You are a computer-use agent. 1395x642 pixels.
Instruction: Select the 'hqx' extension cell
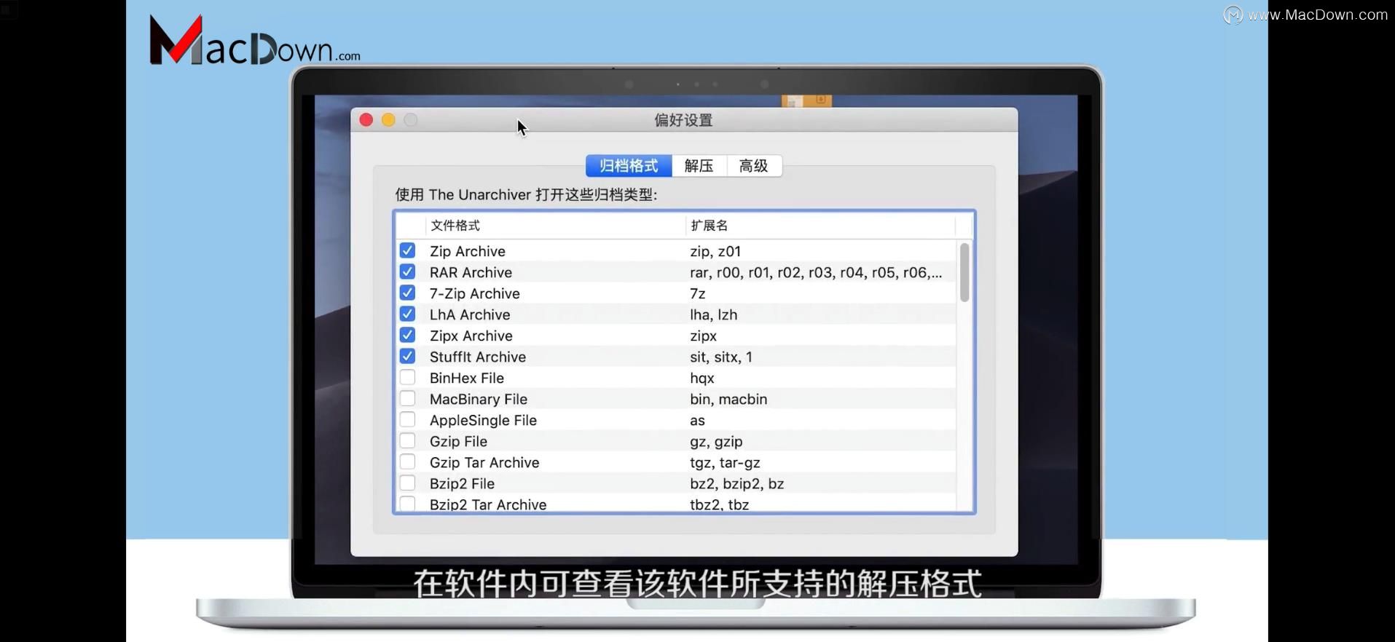(702, 378)
